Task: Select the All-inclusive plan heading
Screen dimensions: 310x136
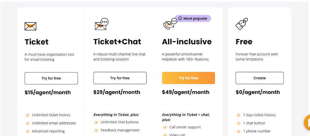Action: click(x=187, y=42)
